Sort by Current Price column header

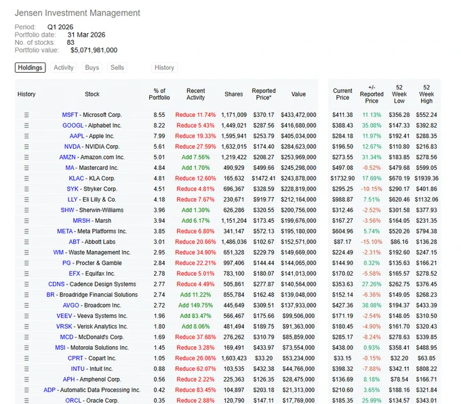coord(342,94)
